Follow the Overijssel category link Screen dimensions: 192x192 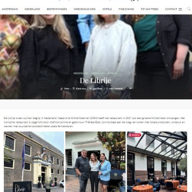(x=97, y=73)
